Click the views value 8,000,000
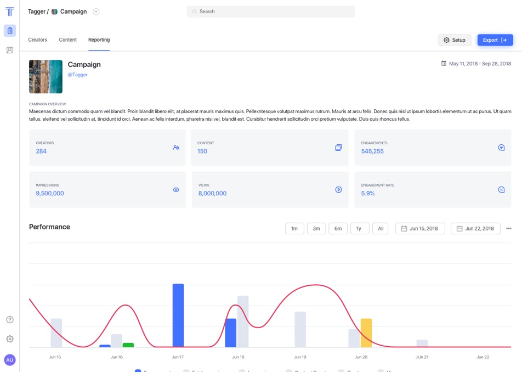522x372 pixels. pyautogui.click(x=212, y=194)
